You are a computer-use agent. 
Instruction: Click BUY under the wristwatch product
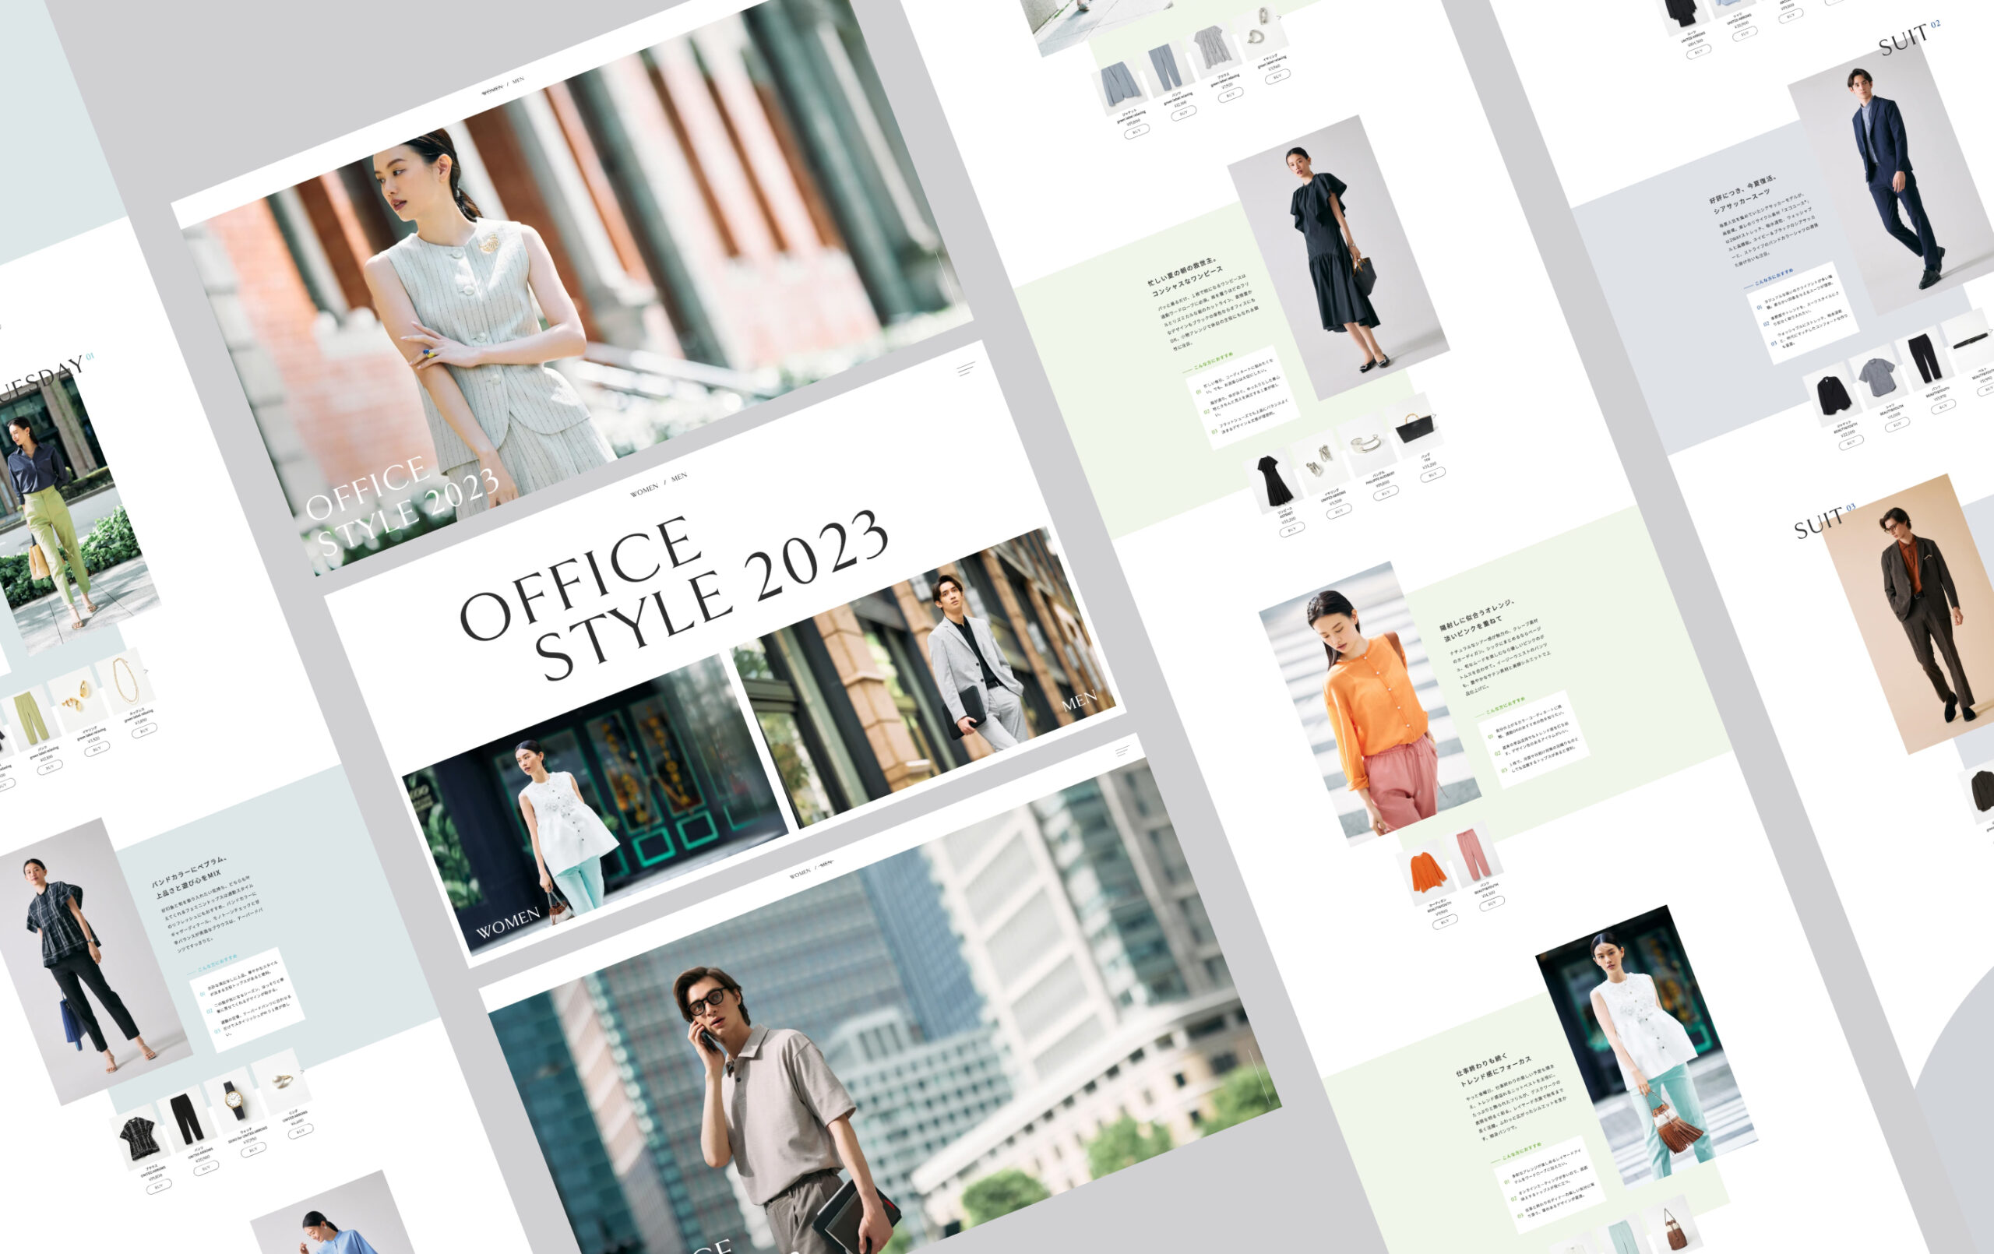pos(252,1149)
